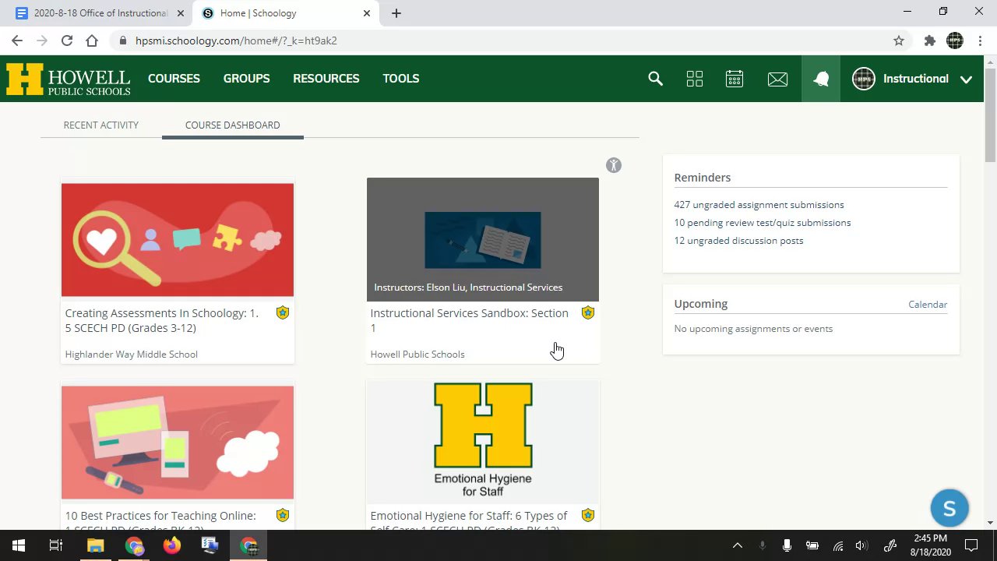Open the Chrome three-dot menu

980,41
